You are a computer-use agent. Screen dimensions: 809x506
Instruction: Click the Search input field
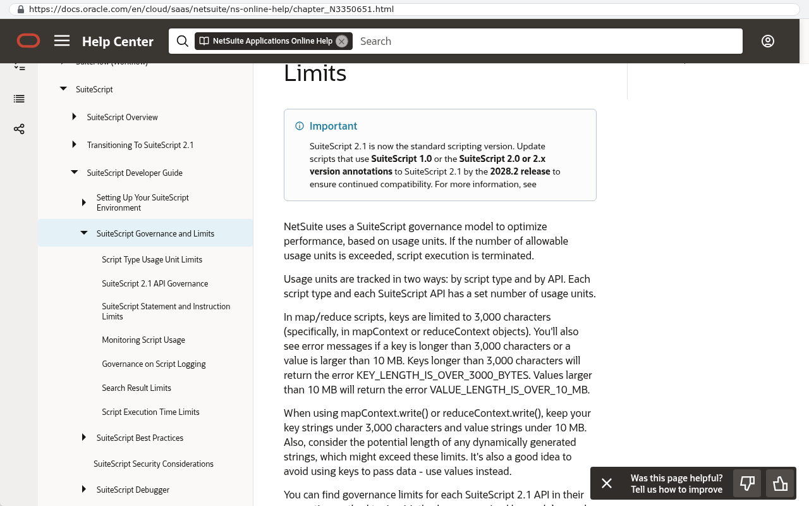[547, 41]
